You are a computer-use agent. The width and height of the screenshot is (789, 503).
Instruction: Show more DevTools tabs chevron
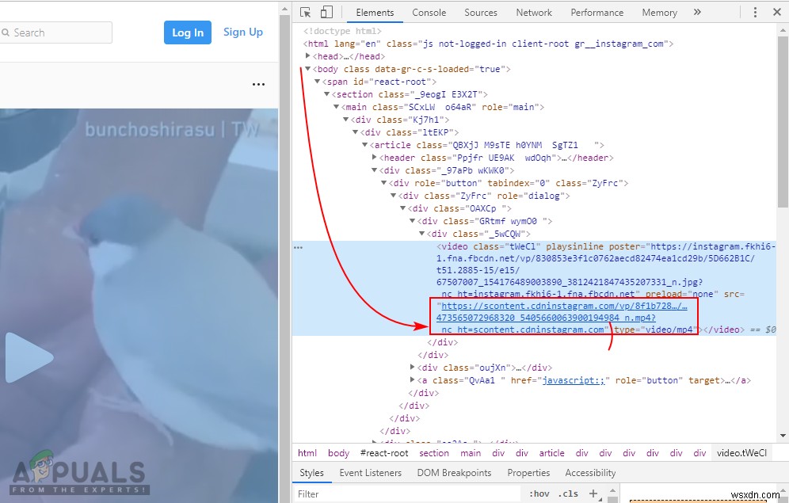[x=697, y=12]
